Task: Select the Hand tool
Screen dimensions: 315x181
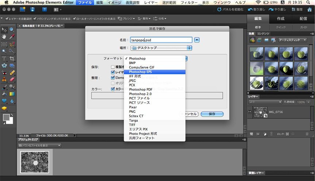Action: (4, 37)
